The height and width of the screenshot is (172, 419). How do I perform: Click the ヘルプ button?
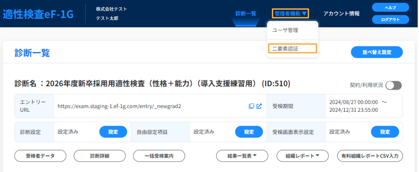point(391,7)
